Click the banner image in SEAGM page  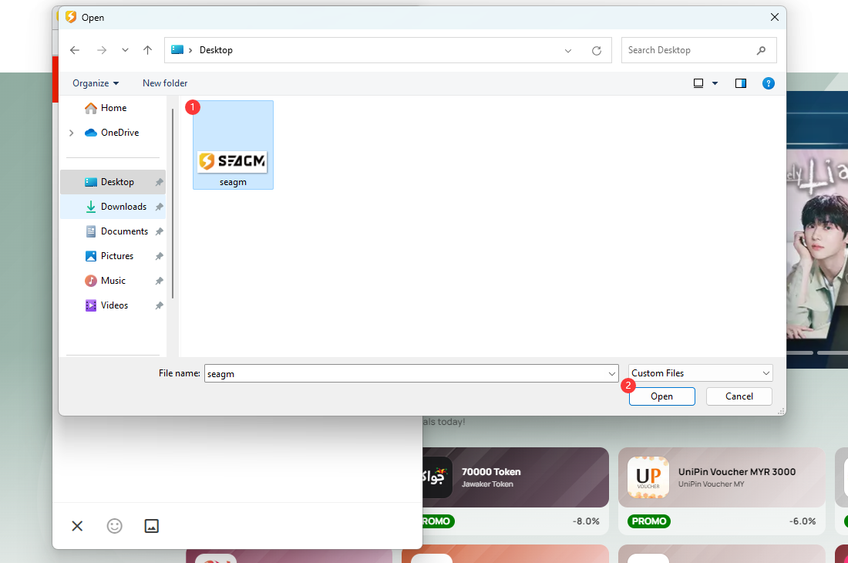point(817,230)
